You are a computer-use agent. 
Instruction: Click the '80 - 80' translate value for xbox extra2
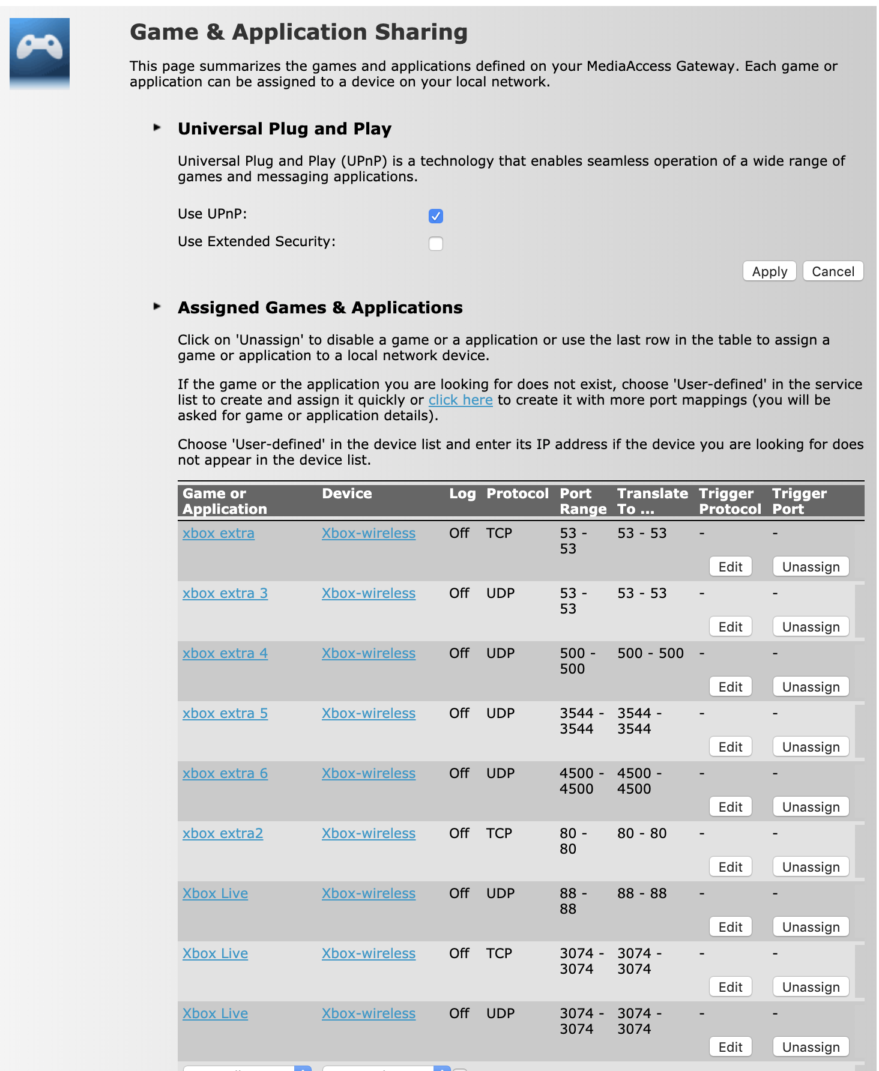click(642, 833)
